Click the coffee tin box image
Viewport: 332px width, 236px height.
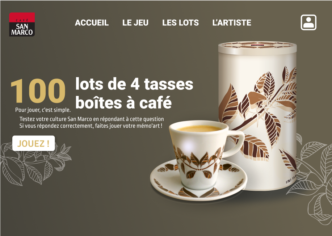(257, 116)
